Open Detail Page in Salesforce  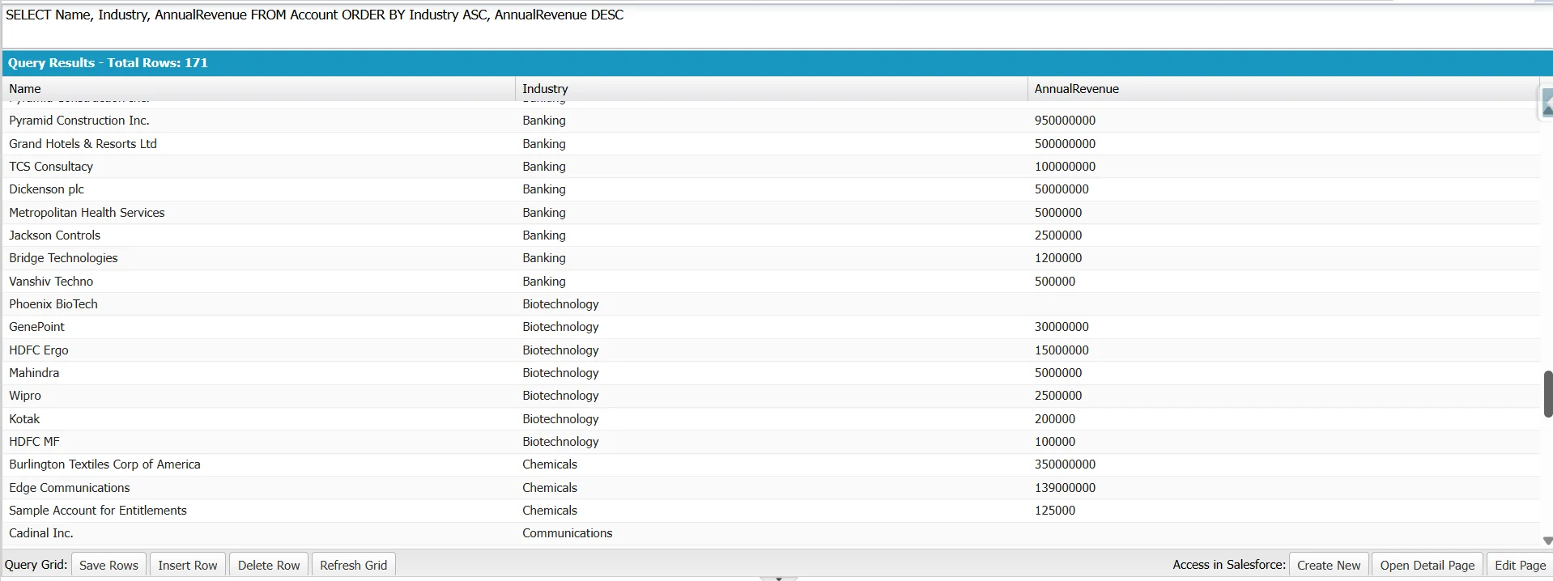1427,565
